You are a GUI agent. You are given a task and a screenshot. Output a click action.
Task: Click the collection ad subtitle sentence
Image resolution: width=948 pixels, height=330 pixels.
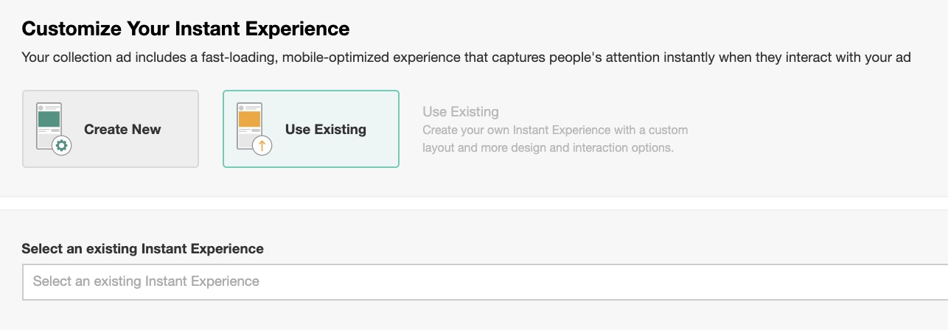pyautogui.click(x=467, y=57)
